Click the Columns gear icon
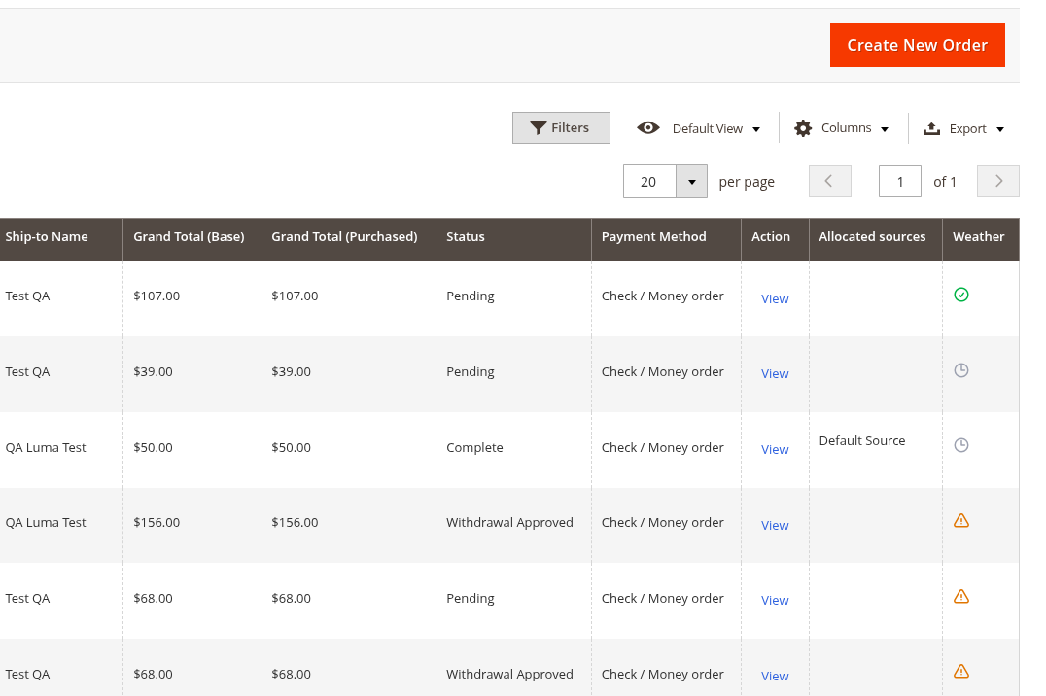Viewport: 1046px width, 696px height. 803,128
